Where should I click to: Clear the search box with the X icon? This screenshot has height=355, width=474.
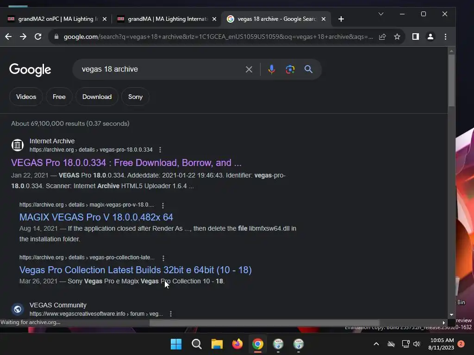[249, 69]
